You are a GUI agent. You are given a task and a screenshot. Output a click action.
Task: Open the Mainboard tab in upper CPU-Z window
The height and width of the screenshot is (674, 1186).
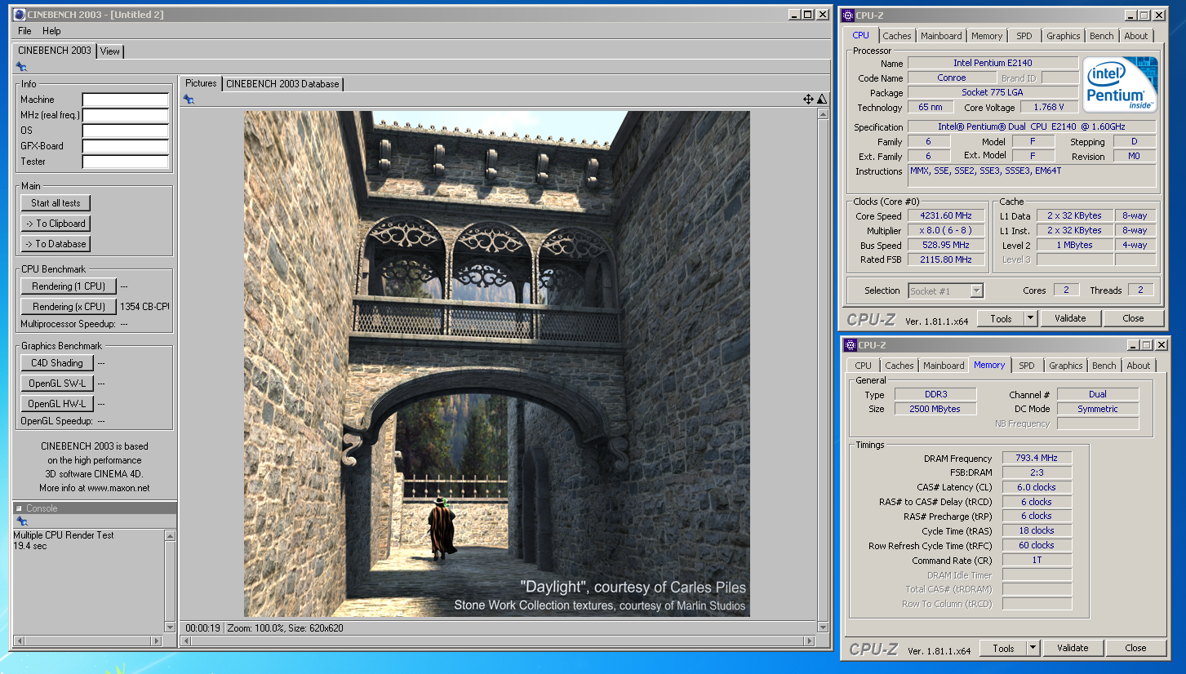pyautogui.click(x=941, y=36)
